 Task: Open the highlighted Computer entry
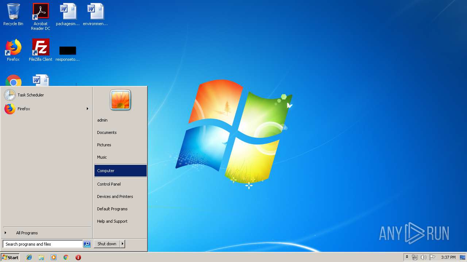pos(120,171)
